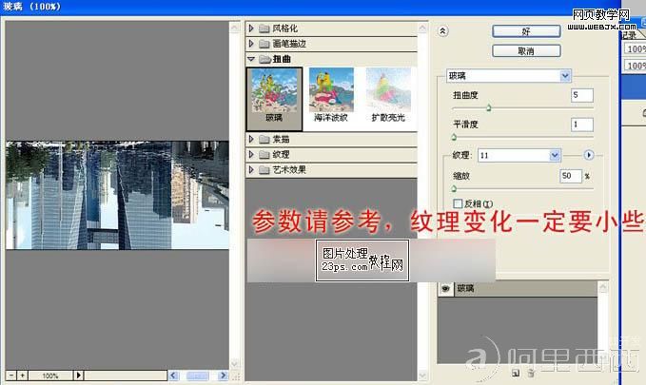This screenshot has height=385, width=646.
Task: Click the zoom out minus button
Action: [x=10, y=375]
